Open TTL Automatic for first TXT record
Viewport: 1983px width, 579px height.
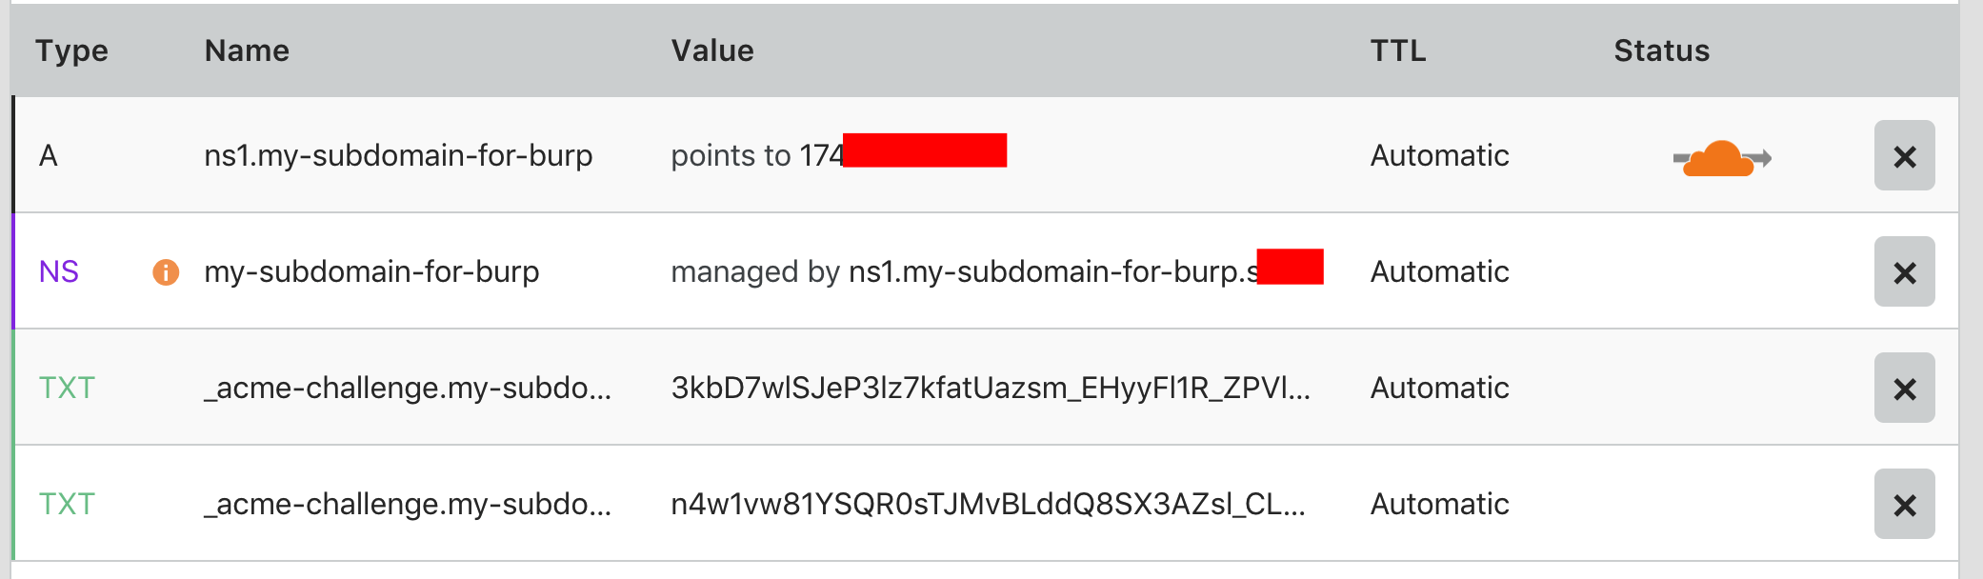tap(1439, 388)
